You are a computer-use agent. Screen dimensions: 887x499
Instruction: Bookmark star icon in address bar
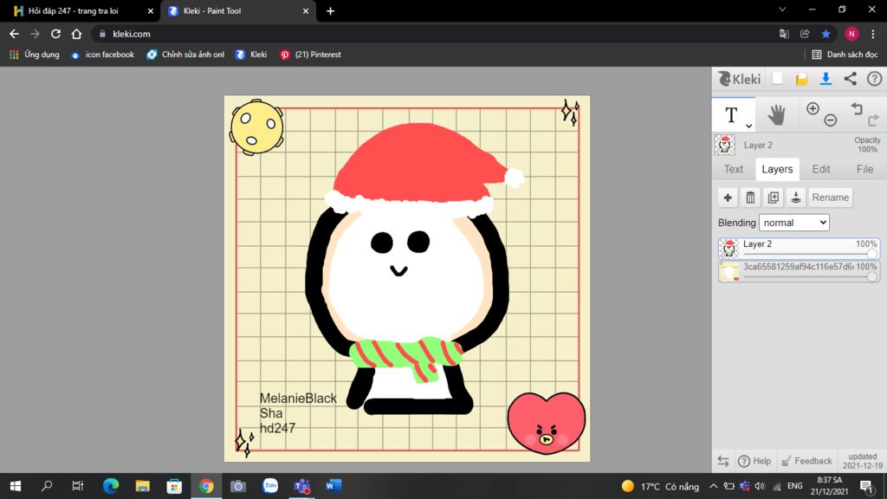point(825,34)
